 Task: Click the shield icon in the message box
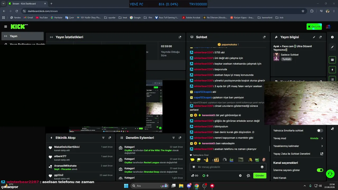[194, 167]
